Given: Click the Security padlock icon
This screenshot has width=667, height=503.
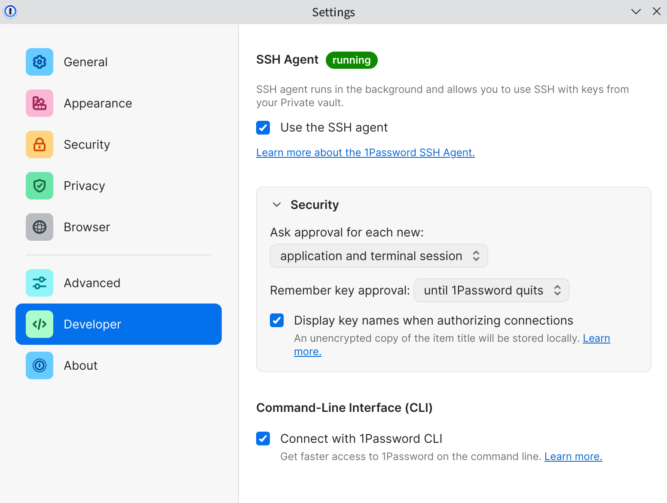Looking at the screenshot, I should pyautogui.click(x=40, y=144).
